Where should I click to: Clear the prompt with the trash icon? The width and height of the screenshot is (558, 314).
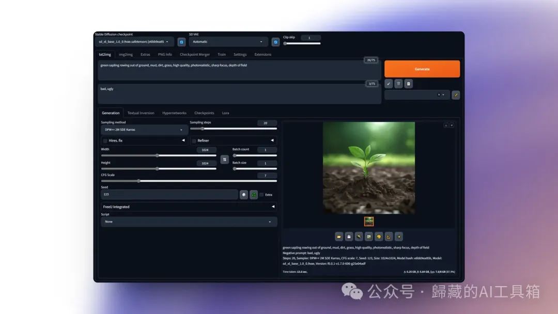pyautogui.click(x=398, y=84)
